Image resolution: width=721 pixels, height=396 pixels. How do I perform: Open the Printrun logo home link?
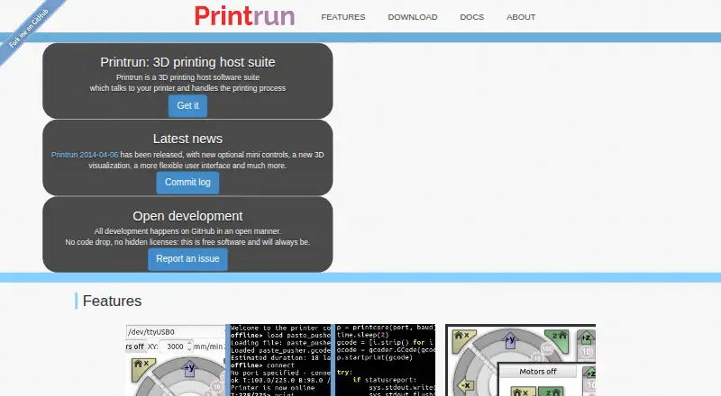click(244, 16)
